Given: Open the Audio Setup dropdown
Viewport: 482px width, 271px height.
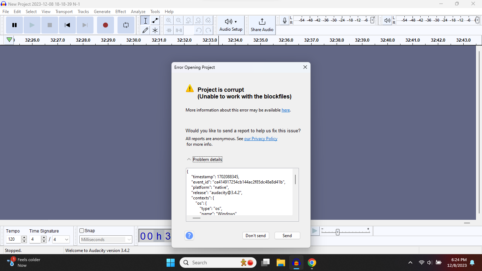Looking at the screenshot, I should point(231,25).
